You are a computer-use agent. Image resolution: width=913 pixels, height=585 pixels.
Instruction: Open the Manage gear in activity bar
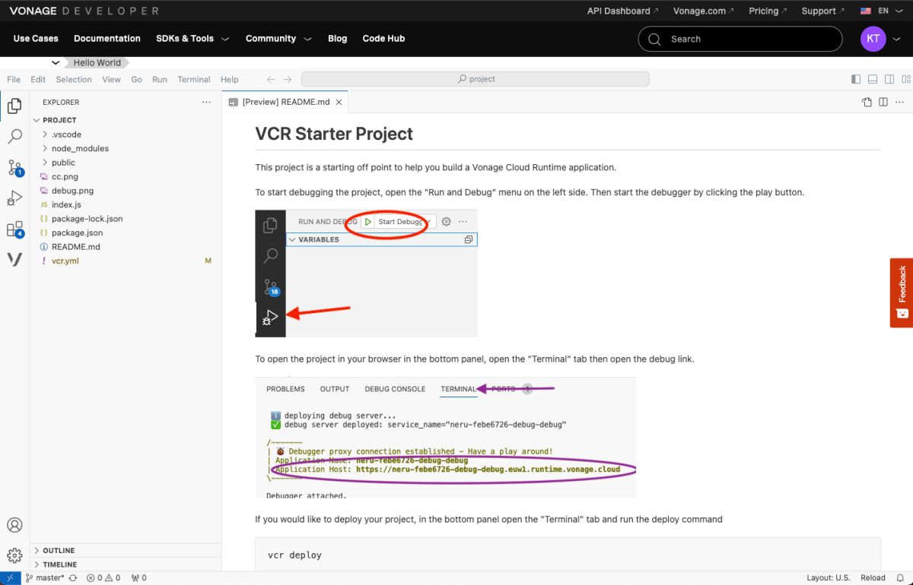[14, 555]
